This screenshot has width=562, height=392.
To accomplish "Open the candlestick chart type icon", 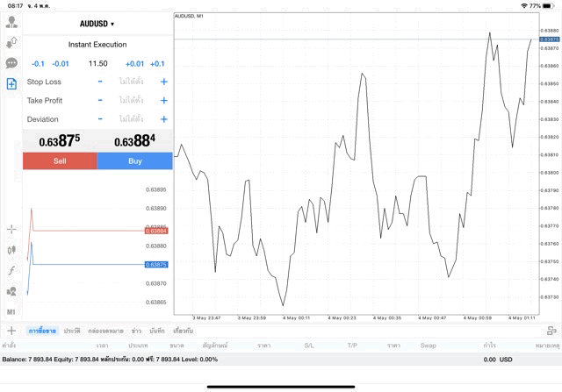I will [11, 250].
